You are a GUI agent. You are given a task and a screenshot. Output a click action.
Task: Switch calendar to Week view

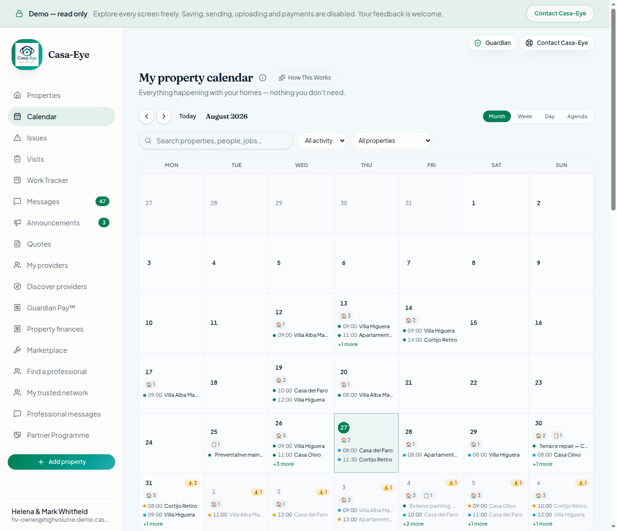click(x=524, y=116)
